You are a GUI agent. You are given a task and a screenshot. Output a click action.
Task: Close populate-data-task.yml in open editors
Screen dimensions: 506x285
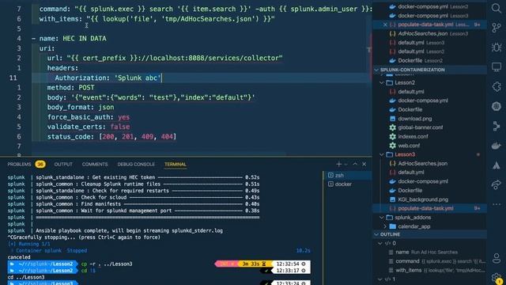(x=385, y=25)
